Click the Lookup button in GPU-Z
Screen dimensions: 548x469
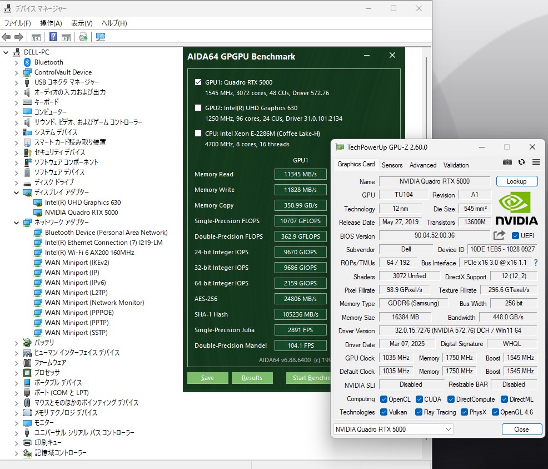point(516,181)
